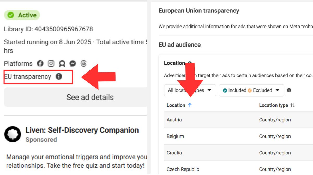Sort by Location using blue arrow
The height and width of the screenshot is (175, 313).
(190, 105)
